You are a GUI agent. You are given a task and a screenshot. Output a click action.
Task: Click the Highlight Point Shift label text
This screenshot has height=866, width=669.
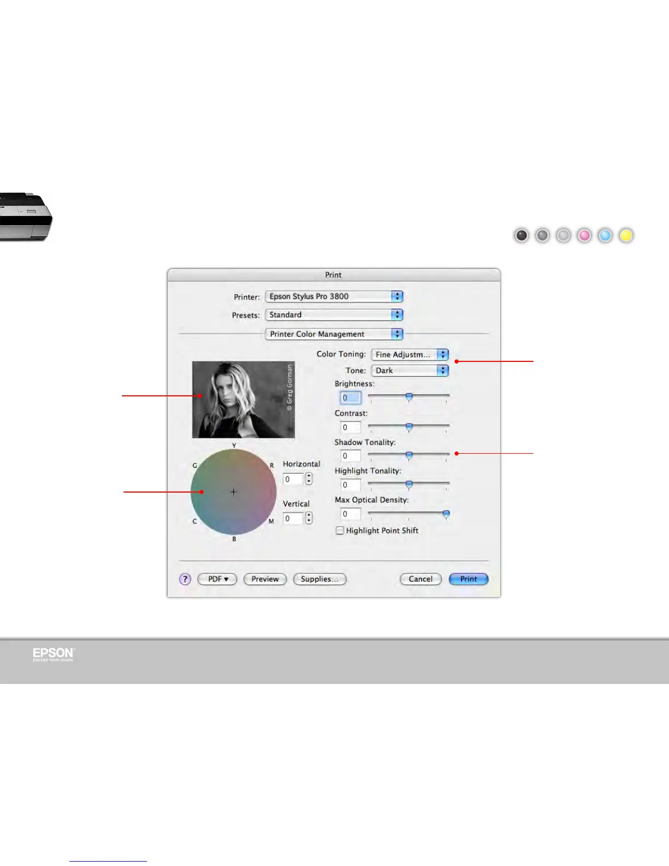(382, 530)
